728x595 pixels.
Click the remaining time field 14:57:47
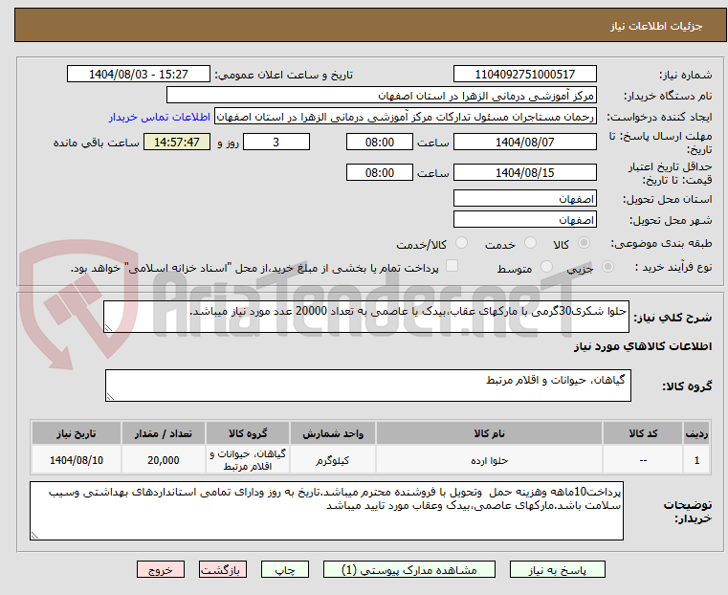176,142
